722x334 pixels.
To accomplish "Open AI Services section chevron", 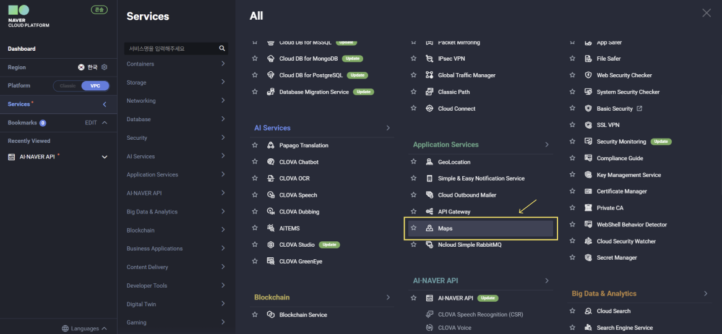I will pyautogui.click(x=388, y=128).
